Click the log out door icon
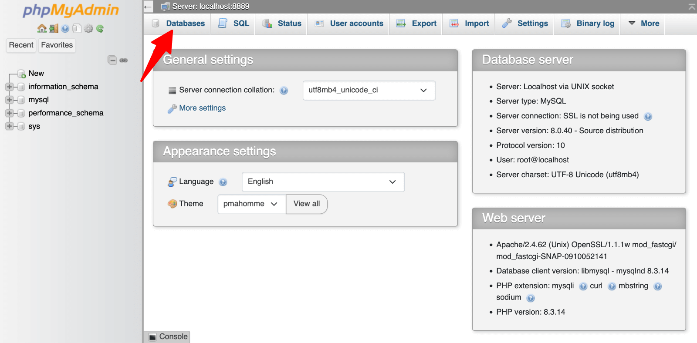Image resolution: width=697 pixels, height=343 pixels. [54, 29]
